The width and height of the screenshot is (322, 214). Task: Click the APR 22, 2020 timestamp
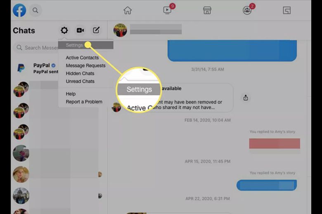coord(207,198)
